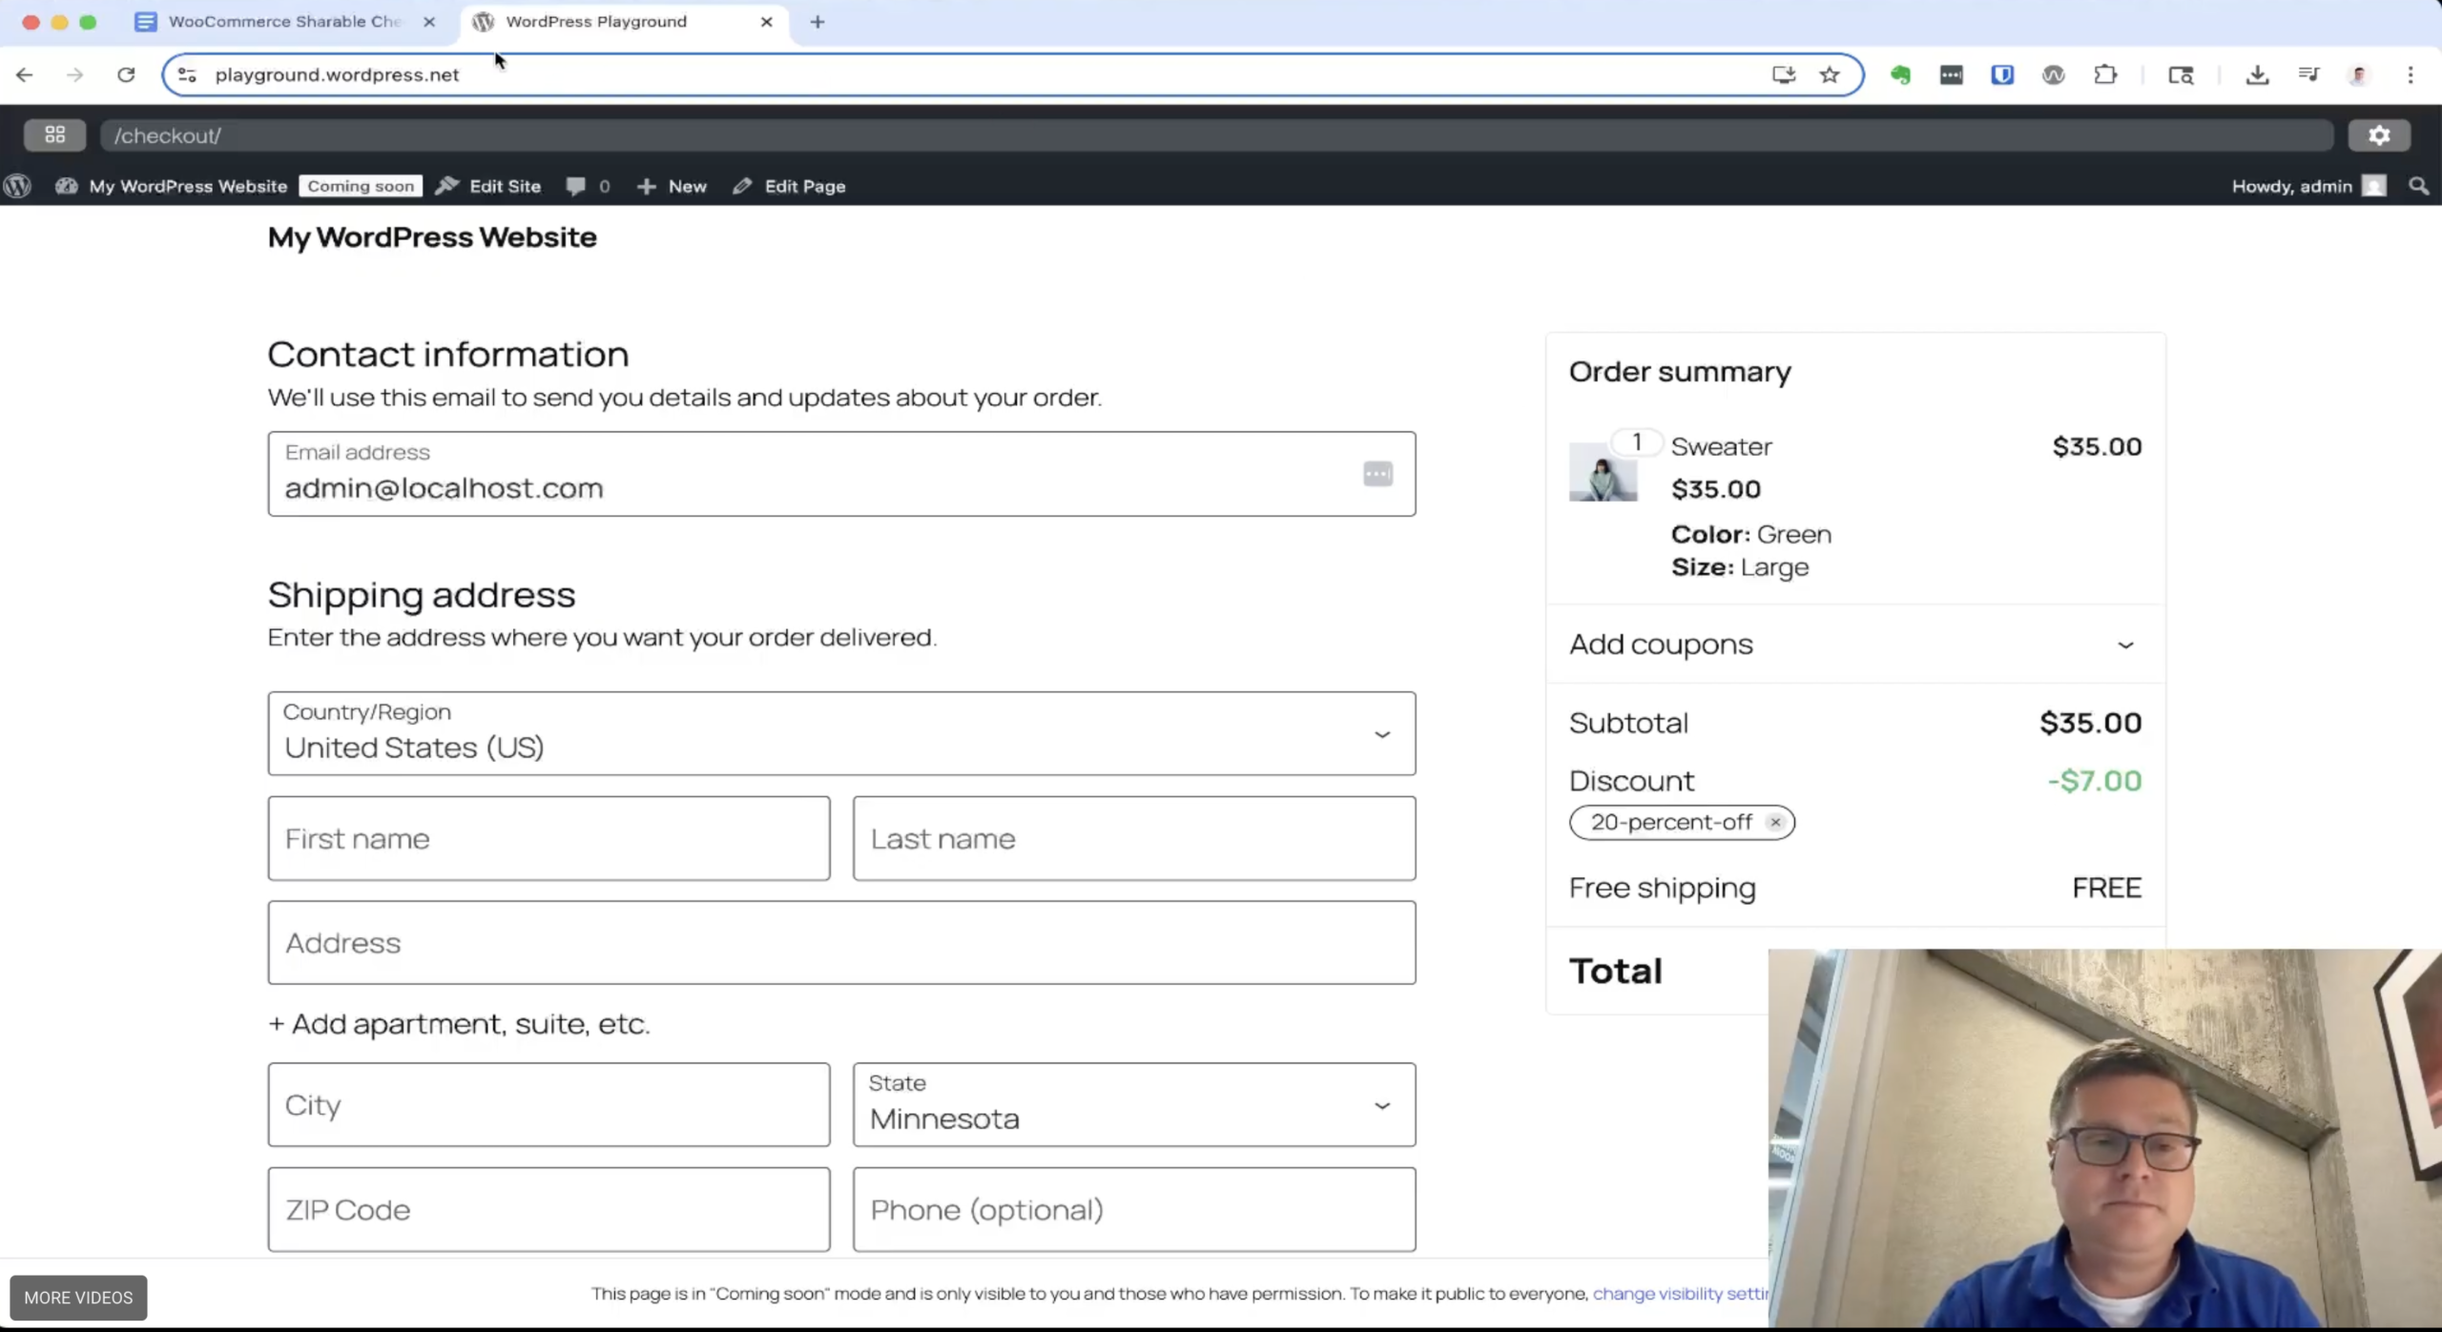This screenshot has height=1332, width=2442.
Task: Click the Phone (optional) field
Action: click(1134, 1209)
